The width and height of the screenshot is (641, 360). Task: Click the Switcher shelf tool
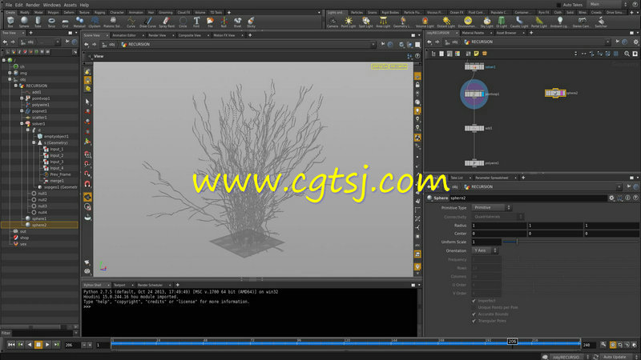coord(601,22)
